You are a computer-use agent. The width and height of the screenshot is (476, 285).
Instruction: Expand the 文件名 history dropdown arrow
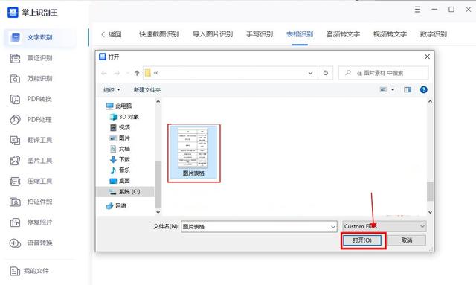[x=333, y=227]
